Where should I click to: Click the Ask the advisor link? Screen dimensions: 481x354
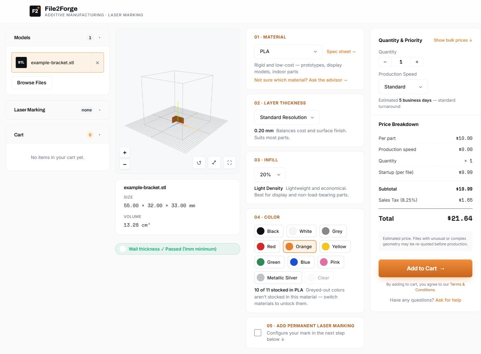[x=301, y=80]
